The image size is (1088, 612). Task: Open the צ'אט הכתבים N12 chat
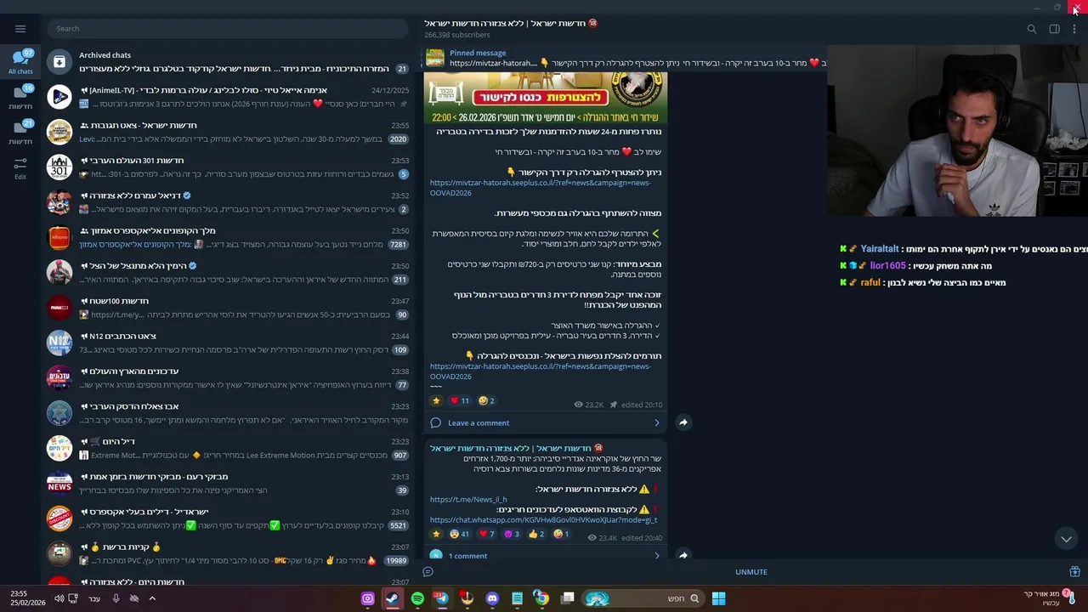point(229,343)
